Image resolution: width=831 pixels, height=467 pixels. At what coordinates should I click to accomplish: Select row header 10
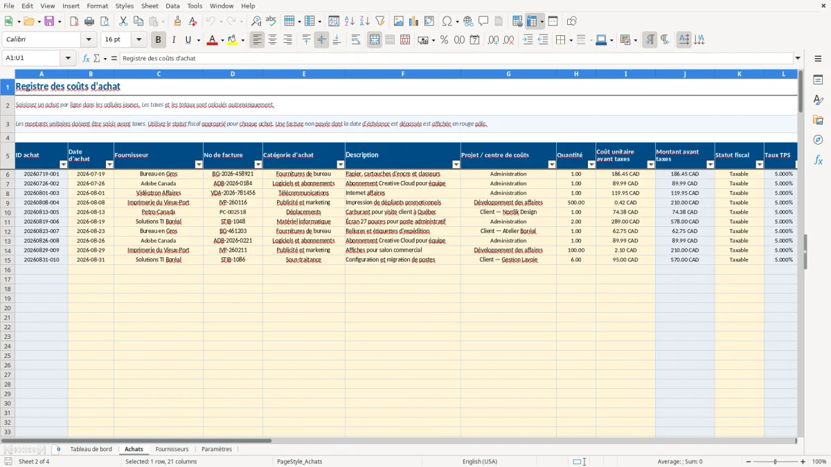click(8, 212)
